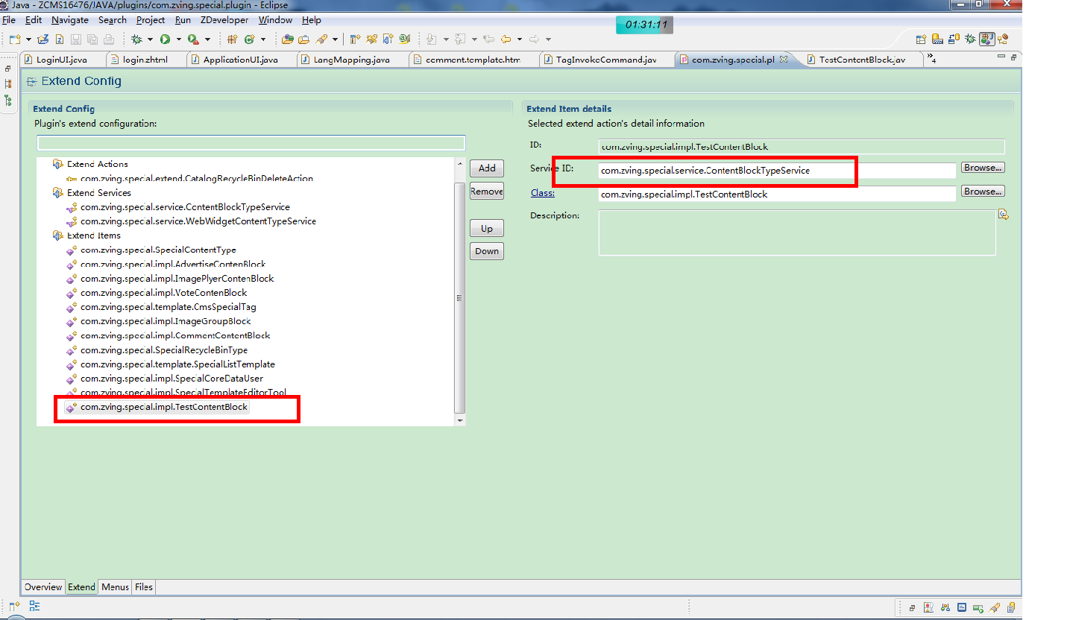Click Browse next to Service ID field
This screenshot has height=620, width=1067.
pyautogui.click(x=982, y=168)
